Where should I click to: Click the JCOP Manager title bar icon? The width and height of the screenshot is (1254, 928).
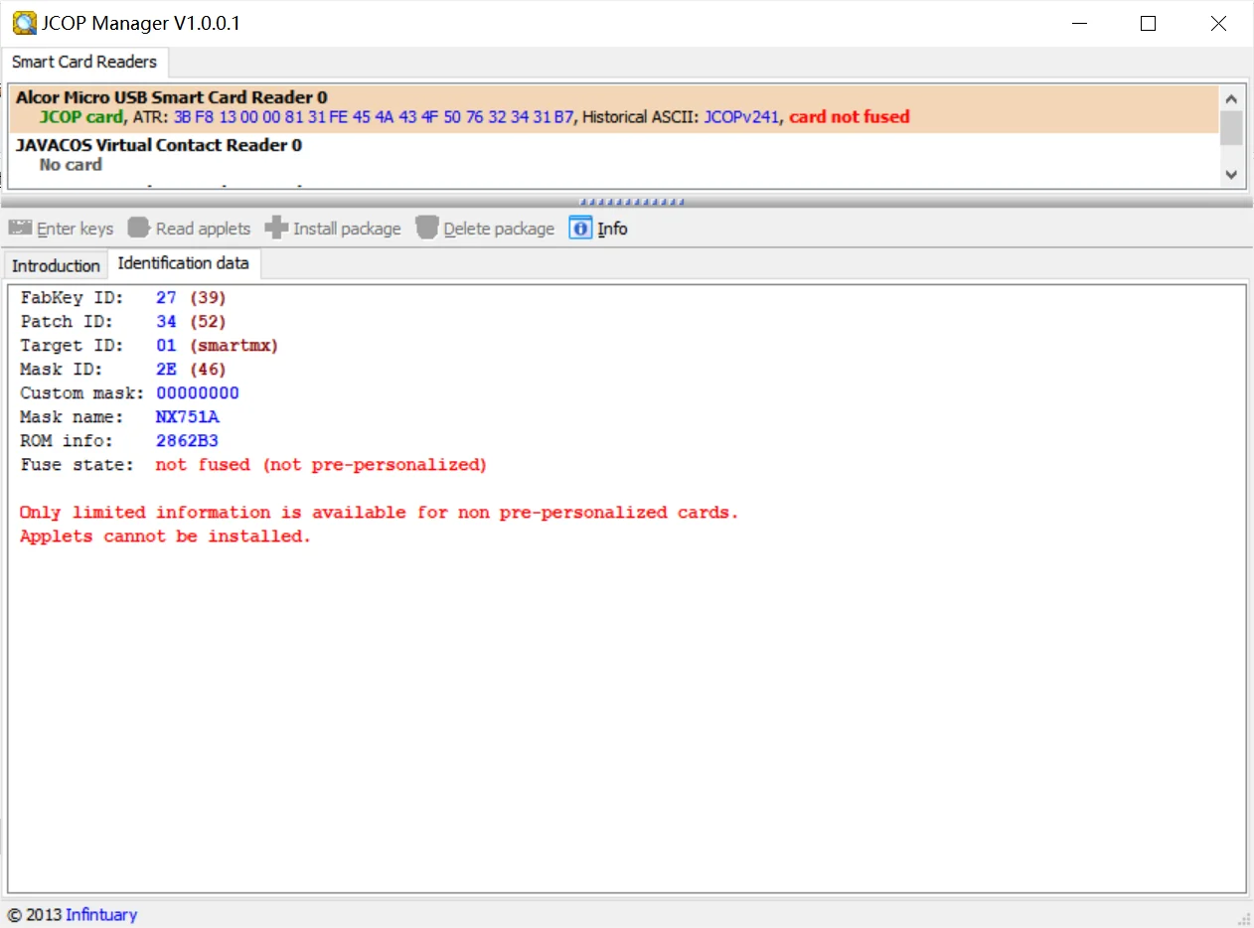22,23
